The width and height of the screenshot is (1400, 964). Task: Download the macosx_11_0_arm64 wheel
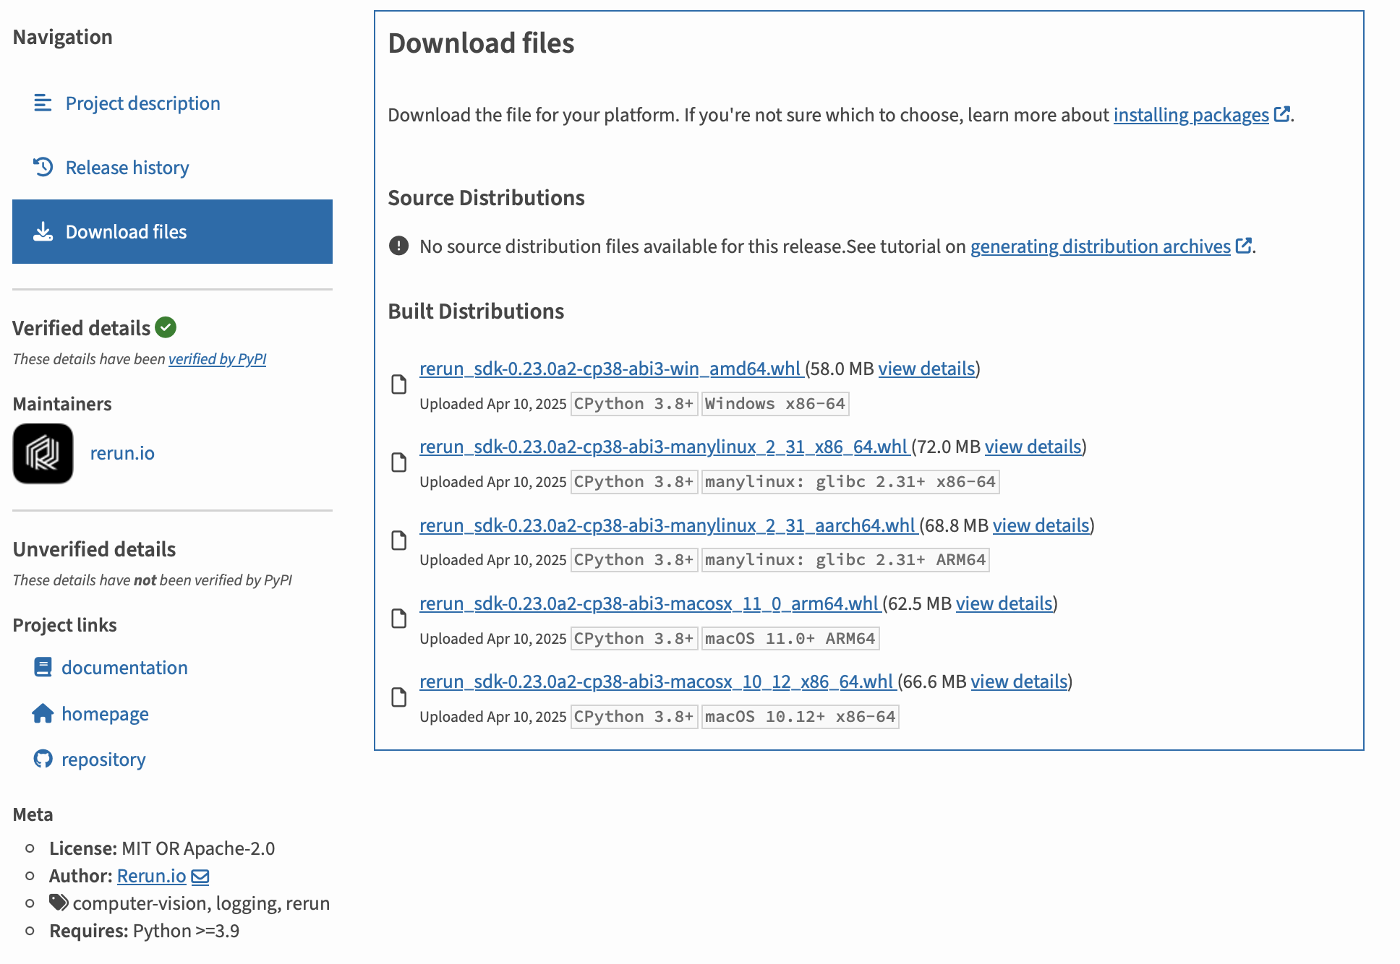[x=649, y=603]
